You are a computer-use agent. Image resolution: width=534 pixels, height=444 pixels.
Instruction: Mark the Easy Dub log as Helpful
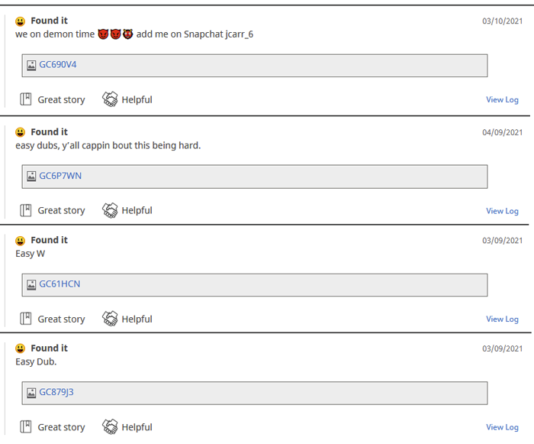127,427
